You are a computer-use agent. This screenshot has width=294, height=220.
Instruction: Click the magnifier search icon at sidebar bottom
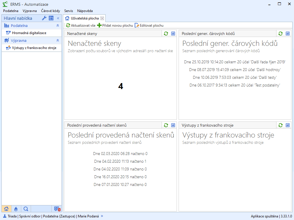click(26, 209)
